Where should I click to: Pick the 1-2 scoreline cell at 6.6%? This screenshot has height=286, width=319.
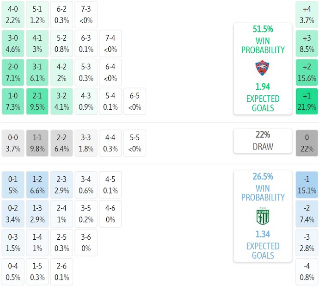tap(38, 185)
